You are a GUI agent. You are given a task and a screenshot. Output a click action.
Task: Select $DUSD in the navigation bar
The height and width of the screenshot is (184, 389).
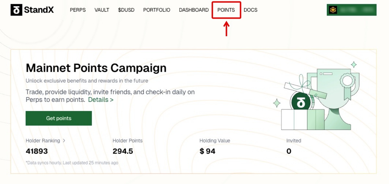coord(126,10)
